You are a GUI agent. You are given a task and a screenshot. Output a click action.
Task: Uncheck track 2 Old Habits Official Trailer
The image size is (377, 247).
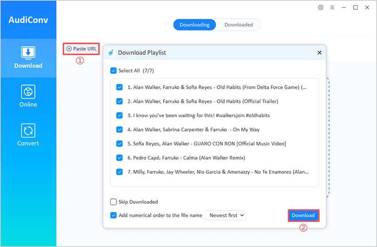[x=119, y=101]
